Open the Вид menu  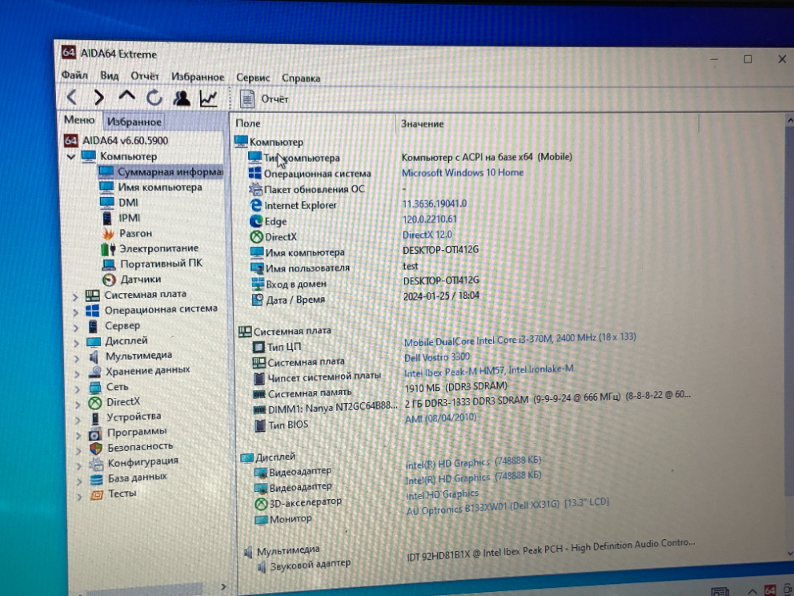(x=110, y=75)
